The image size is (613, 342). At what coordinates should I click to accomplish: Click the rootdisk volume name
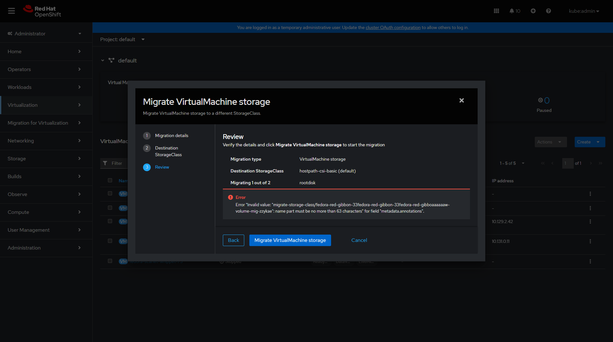pos(307,183)
